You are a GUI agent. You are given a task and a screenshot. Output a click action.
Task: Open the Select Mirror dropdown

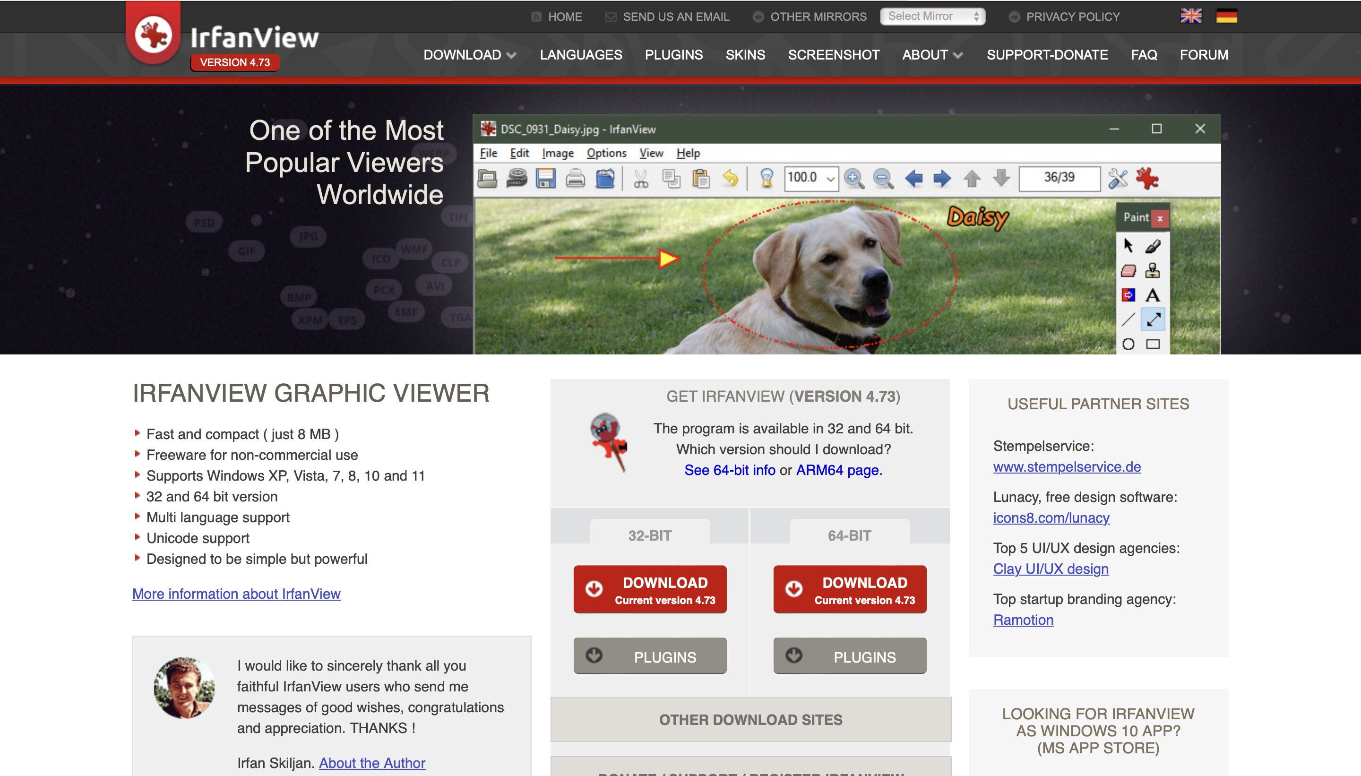(x=932, y=16)
